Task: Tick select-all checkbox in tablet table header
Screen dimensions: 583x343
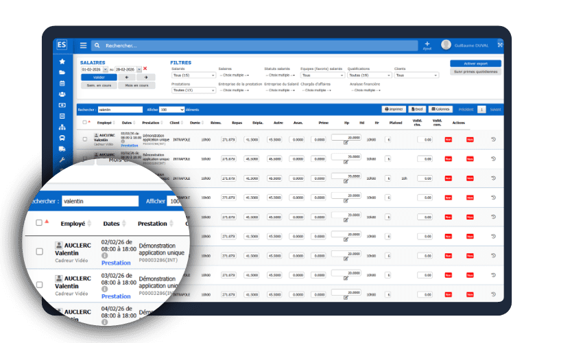Action: tap(84, 122)
